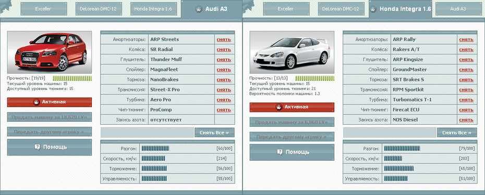Remove Rakers A/T wheels
Viewport: 485px width, 195px height.
466,49
